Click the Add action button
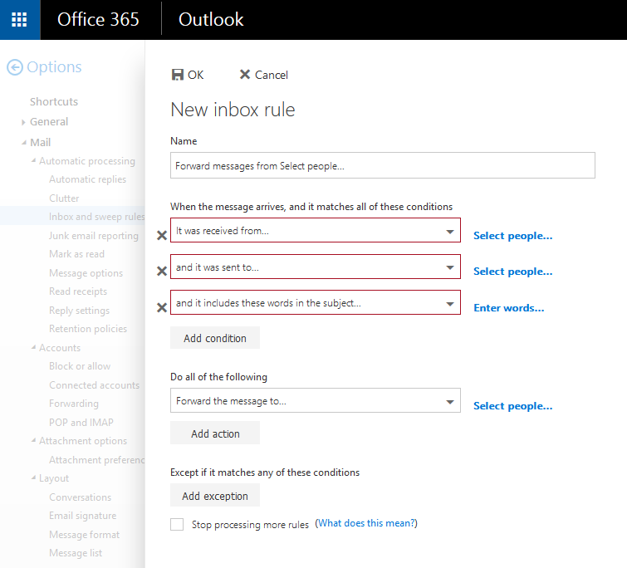Image resolution: width=627 pixels, height=568 pixels. pos(215,433)
